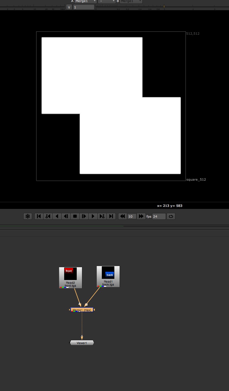
Task: Open the A input Merge1 dropdown
Action: click(85, 1)
